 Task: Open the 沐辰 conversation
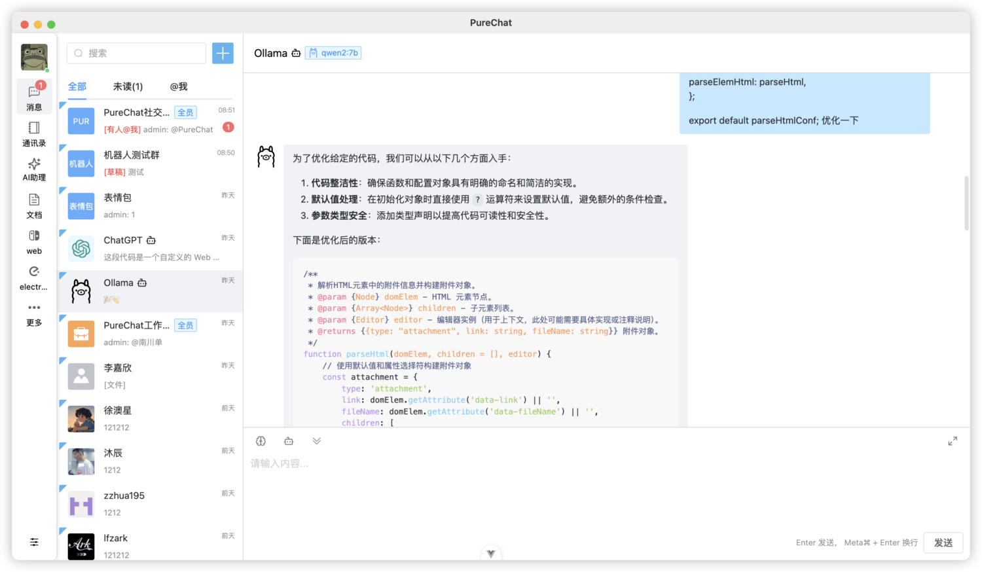[151, 461]
